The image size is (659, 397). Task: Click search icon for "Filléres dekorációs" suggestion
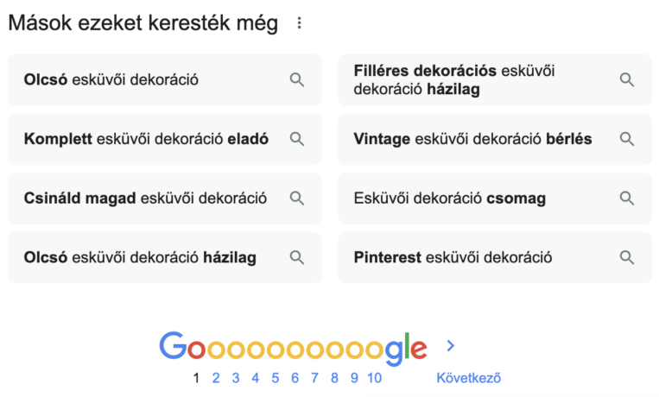pos(627,80)
